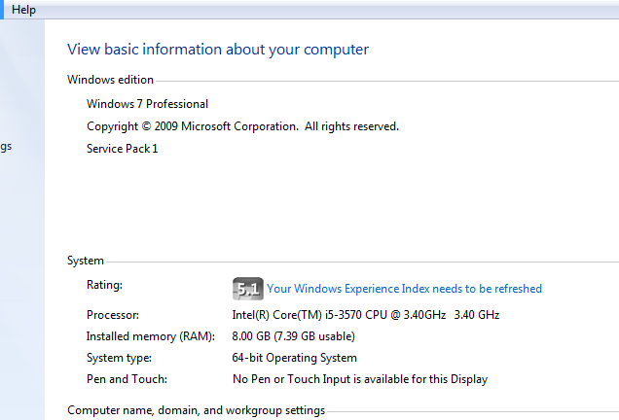619x420 pixels.
Task: Click the 'Installed memory (RAM):' label
Action: click(151, 336)
